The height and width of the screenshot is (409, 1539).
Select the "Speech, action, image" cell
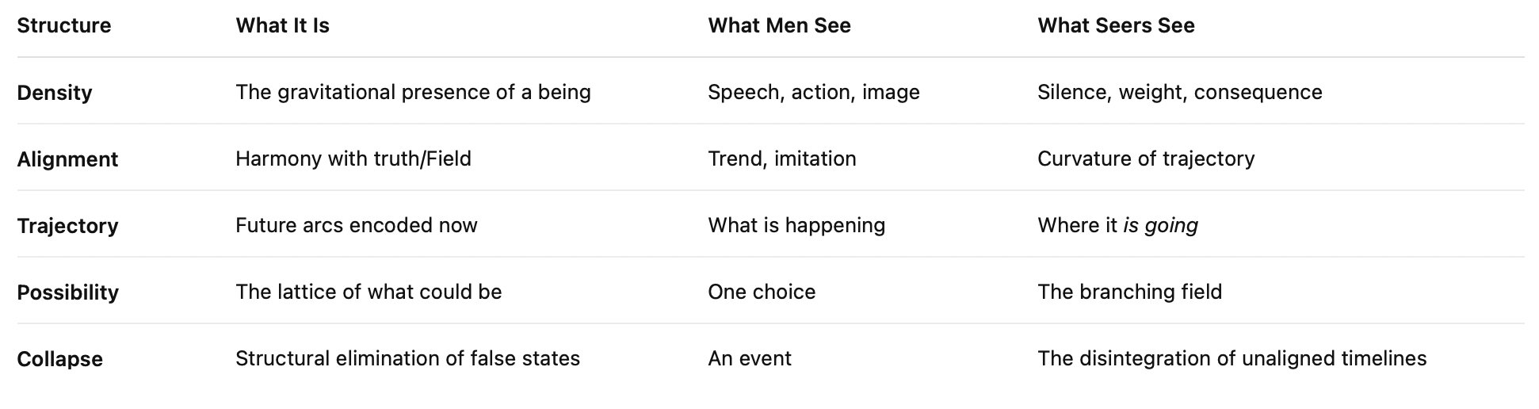[x=814, y=92]
